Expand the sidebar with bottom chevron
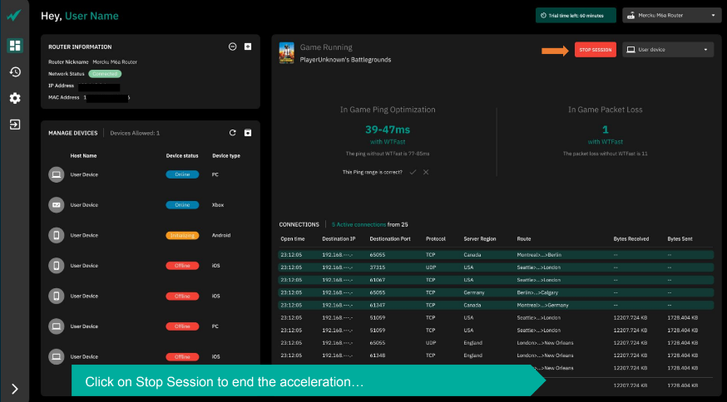 pyautogui.click(x=15, y=388)
